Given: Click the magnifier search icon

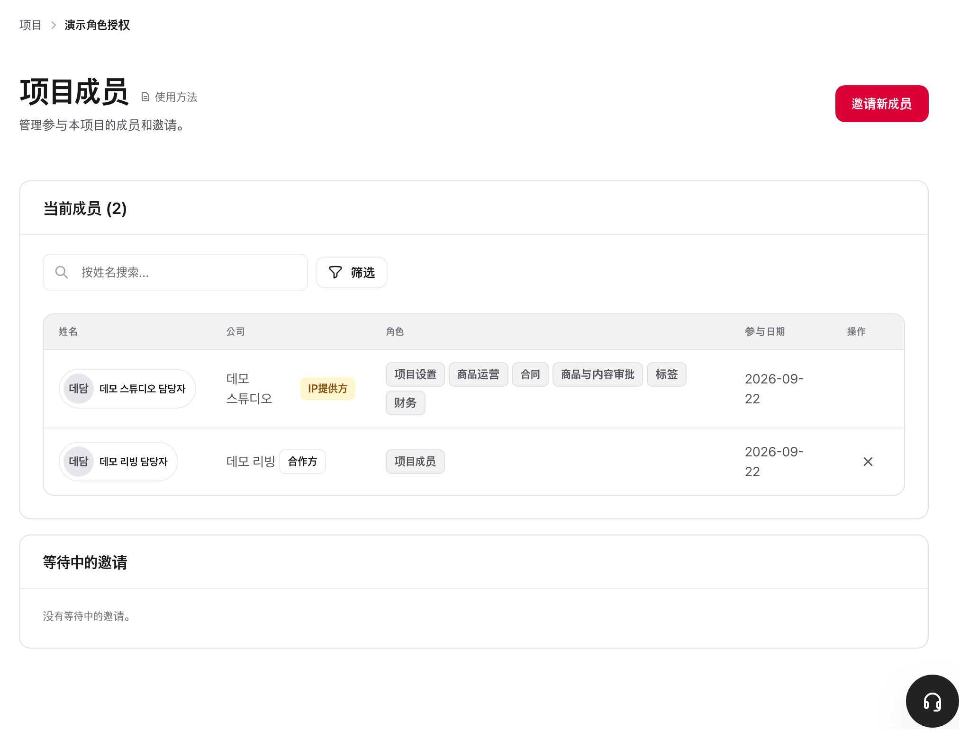Looking at the screenshot, I should [x=62, y=272].
